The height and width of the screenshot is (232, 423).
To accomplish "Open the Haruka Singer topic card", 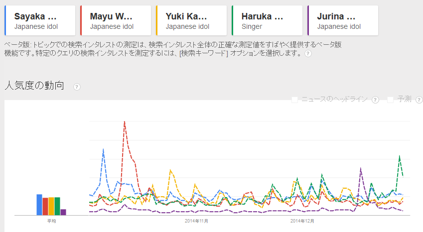I will click(267, 20).
